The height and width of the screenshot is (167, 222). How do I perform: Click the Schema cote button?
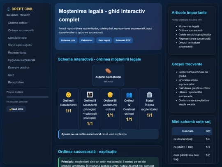point(68,40)
